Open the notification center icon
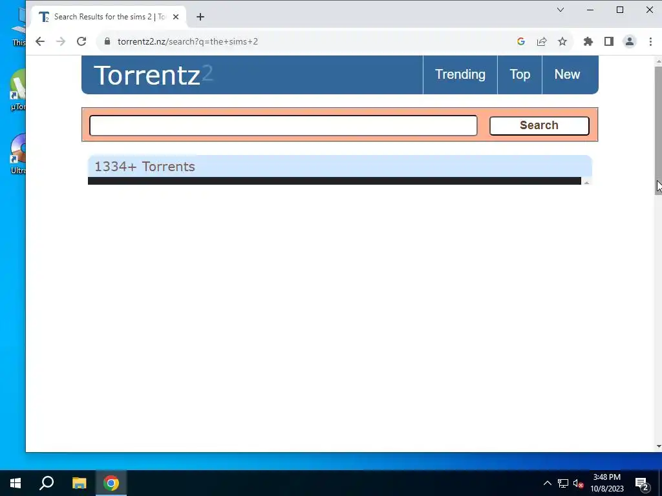 (641, 483)
